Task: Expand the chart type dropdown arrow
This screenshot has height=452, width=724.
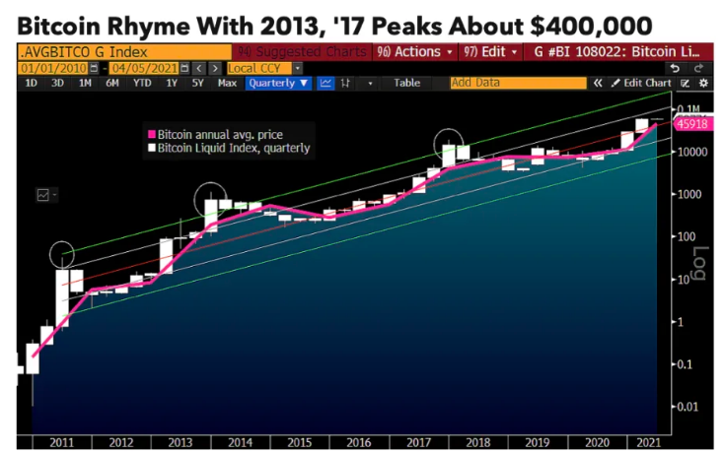Action: tap(370, 84)
